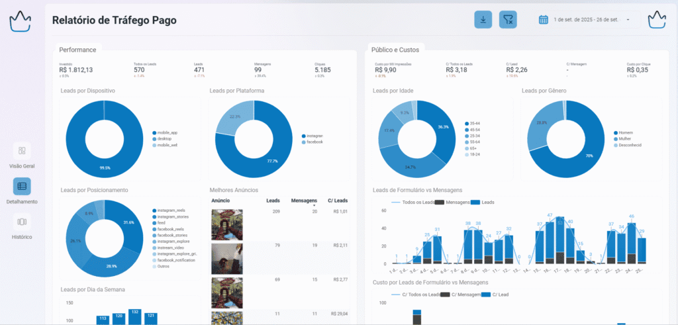Screen dimensions: 678x325
Task: Click the 31.6% slice of positioning donut
Action: pos(129,222)
